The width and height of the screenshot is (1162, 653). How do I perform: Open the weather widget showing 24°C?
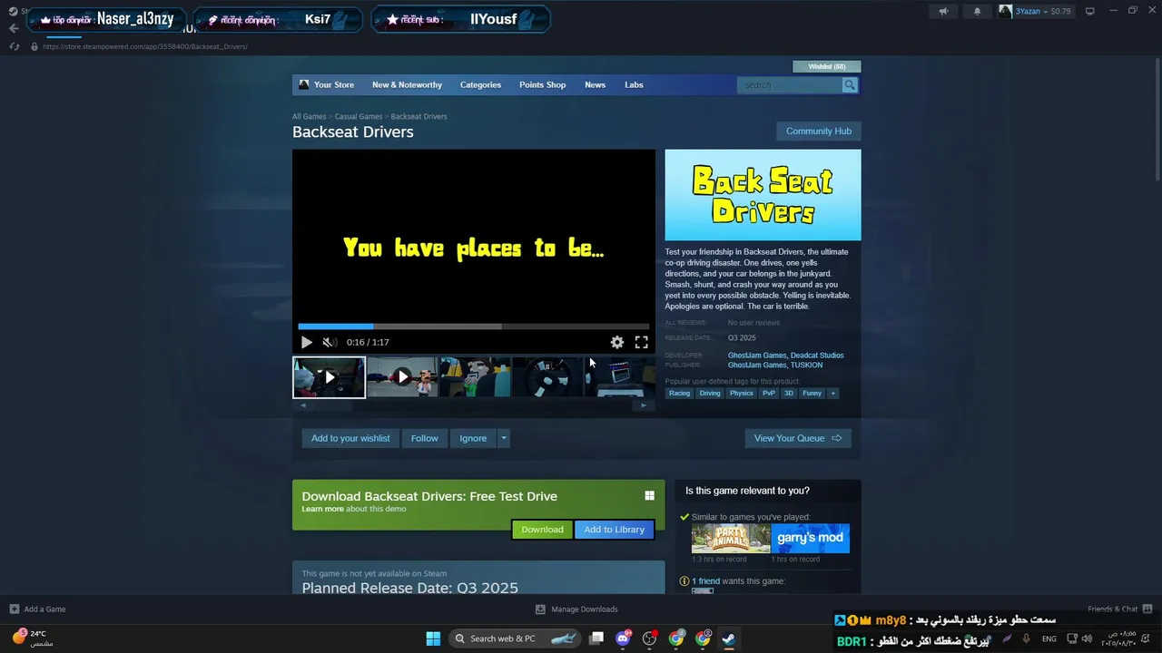[x=32, y=638]
